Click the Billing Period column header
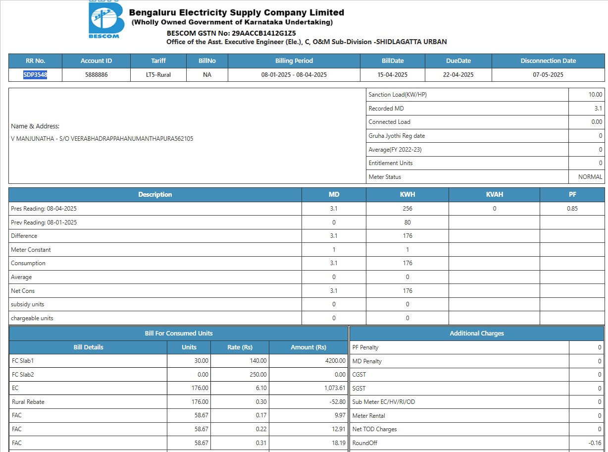608x452 pixels. pos(294,61)
